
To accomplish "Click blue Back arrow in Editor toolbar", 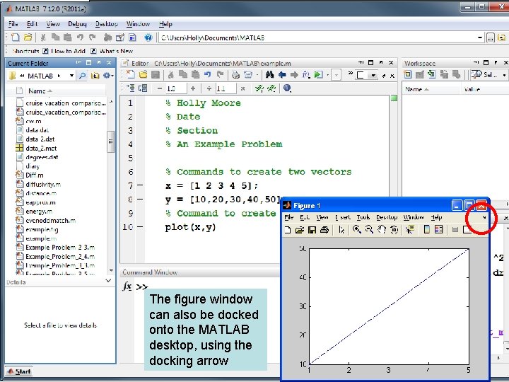I will (282, 75).
